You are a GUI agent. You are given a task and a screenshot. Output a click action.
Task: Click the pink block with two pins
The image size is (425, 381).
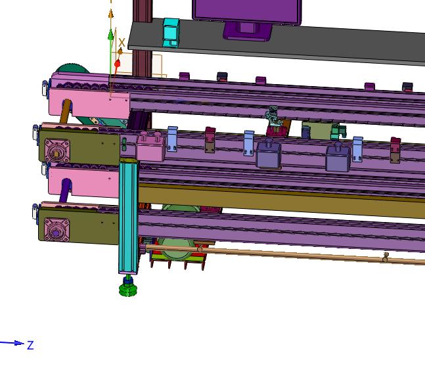click(150, 146)
